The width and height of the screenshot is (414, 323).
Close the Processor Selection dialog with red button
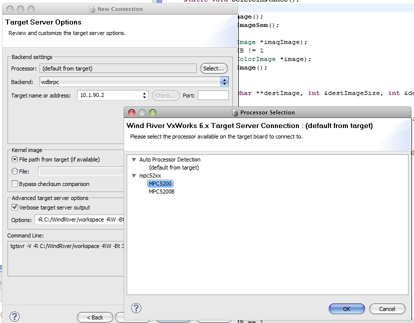pyautogui.click(x=132, y=112)
